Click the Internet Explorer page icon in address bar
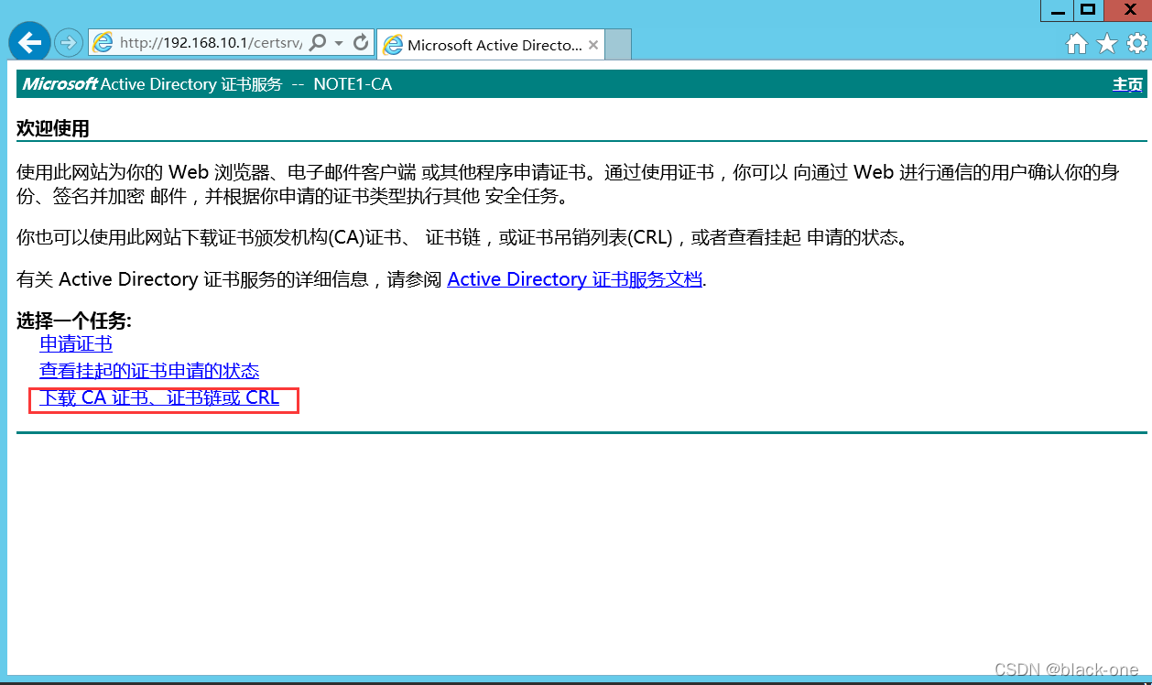 click(x=103, y=43)
